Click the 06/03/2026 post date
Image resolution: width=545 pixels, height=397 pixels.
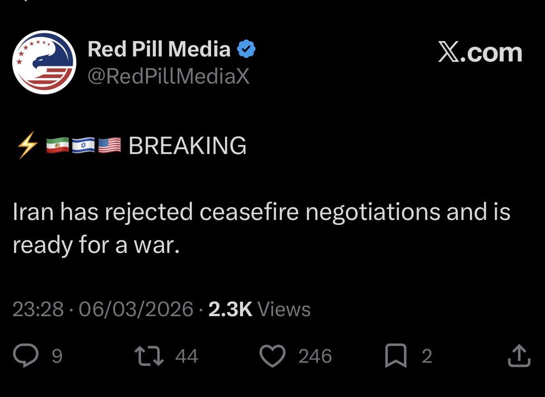point(136,309)
